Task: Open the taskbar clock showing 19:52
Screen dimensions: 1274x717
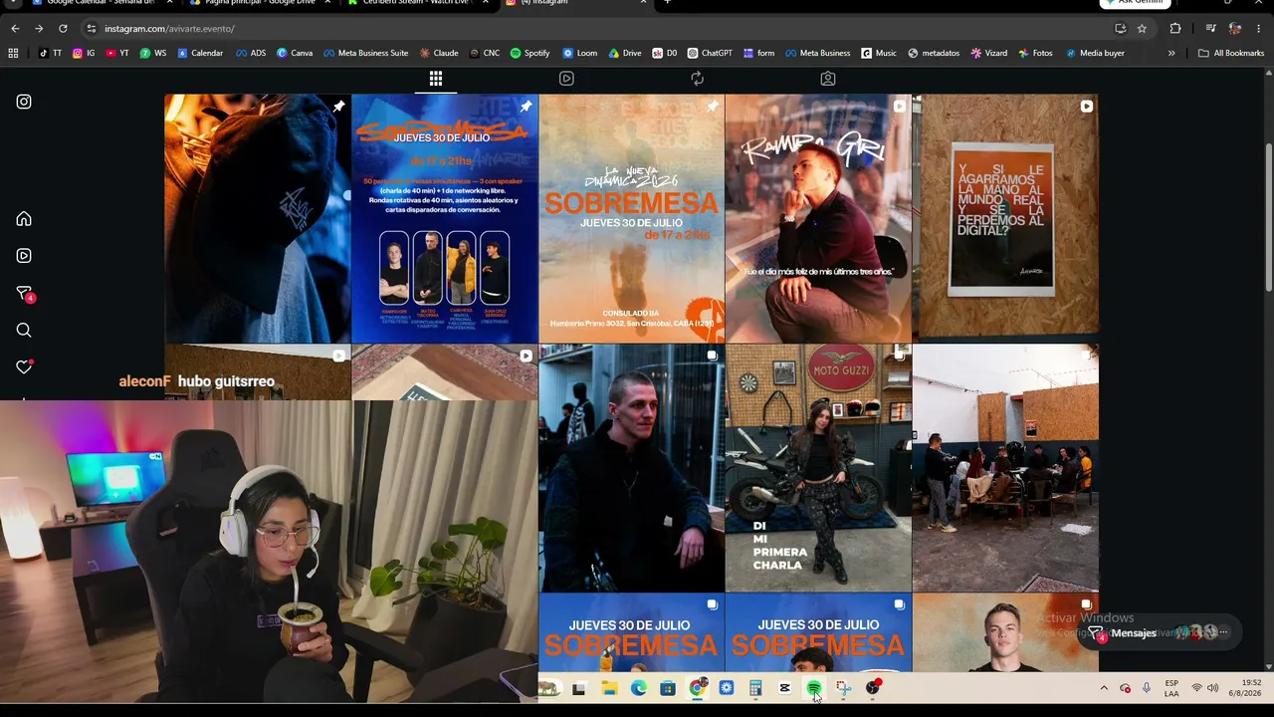Action: pos(1244,688)
